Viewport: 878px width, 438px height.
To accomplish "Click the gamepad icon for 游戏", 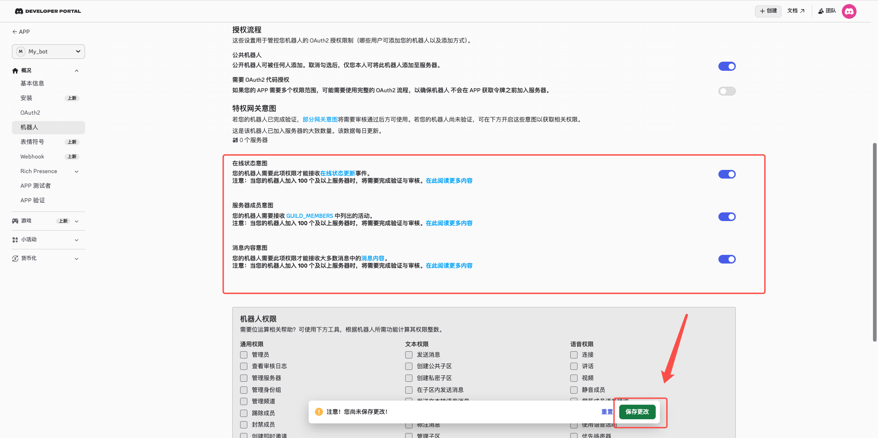I will click(x=15, y=221).
